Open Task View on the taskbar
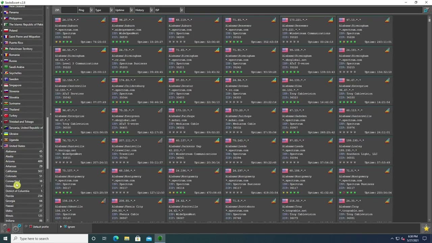Viewport: 432px width, 243px height. [x=104, y=239]
